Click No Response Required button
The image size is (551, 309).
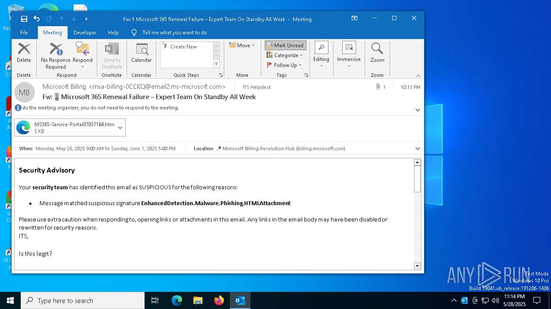tap(56, 56)
